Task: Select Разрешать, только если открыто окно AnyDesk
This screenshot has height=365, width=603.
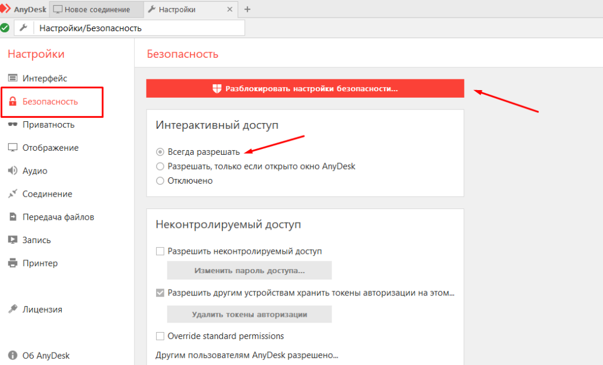Action: [x=160, y=166]
